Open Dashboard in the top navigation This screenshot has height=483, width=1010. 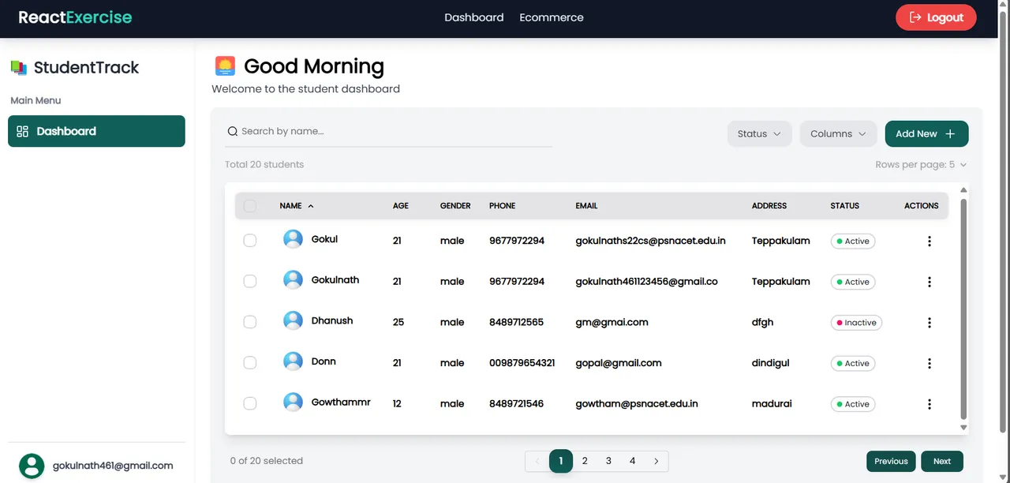coord(474,17)
